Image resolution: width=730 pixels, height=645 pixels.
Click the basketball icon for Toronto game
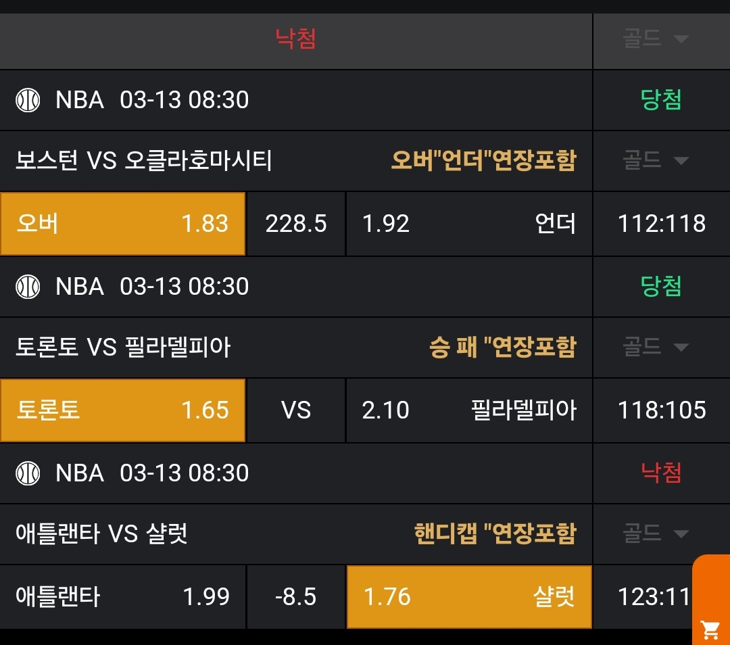[x=28, y=287]
